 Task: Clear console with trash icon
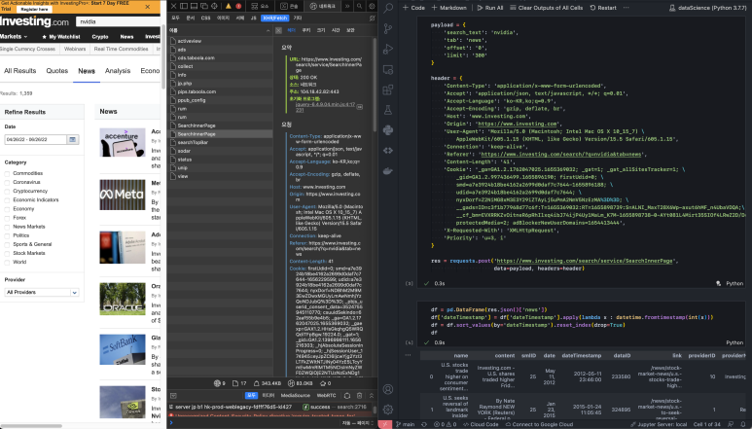point(359,396)
